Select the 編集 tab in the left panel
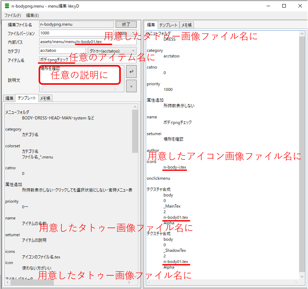 click(9, 98)
